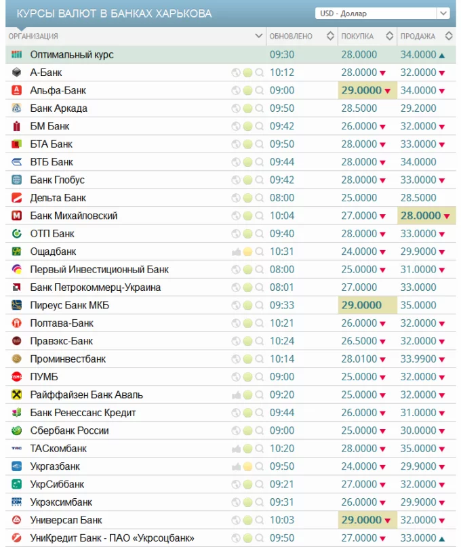Click yellow status dot in Укргазбанк row

pos(247,466)
